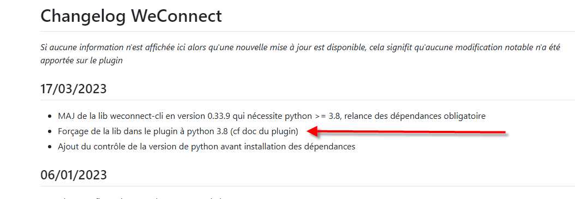Viewport: 575px width, 199px height.
Task: Click the version number 0.33.9
Action: tap(219, 116)
